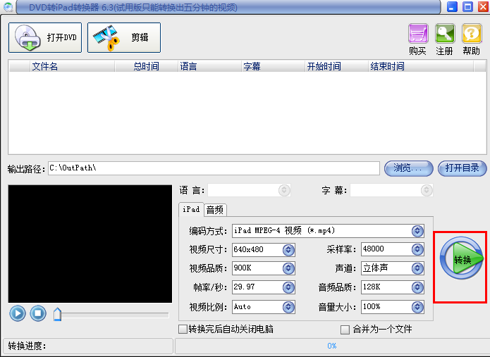Click the 开始时间 column header
Viewport: 490px width, 357px height.
pyautogui.click(x=336, y=66)
